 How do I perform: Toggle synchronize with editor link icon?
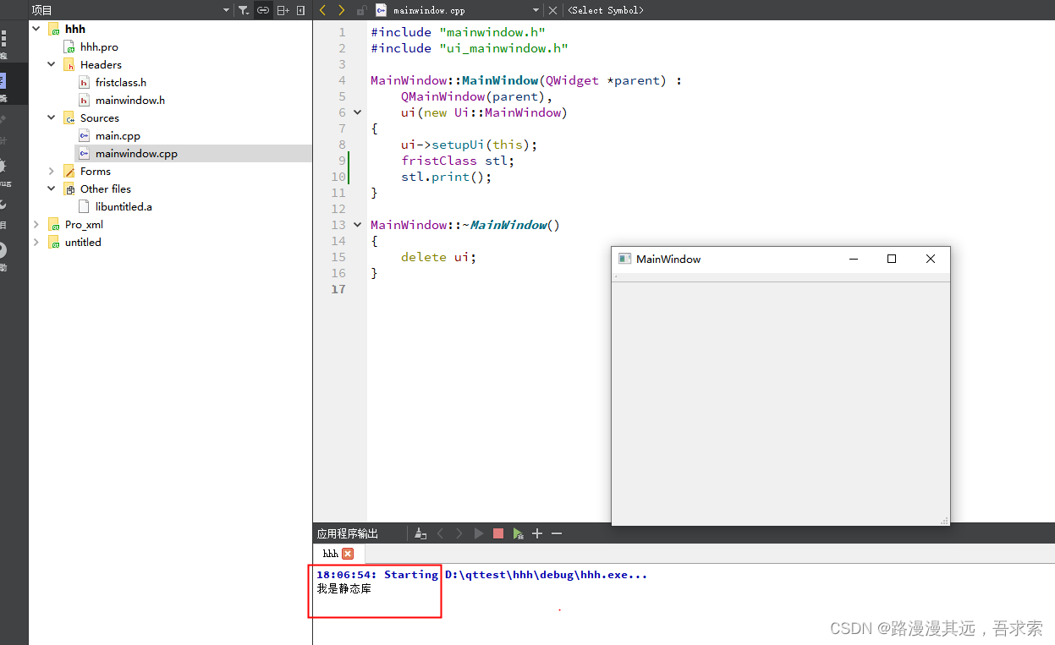[x=263, y=10]
